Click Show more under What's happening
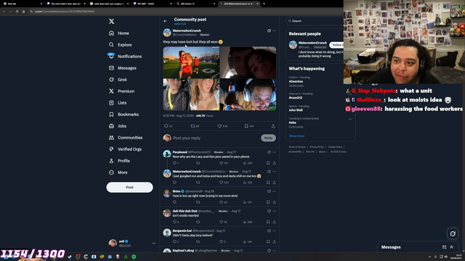Screen dimensions: 465x261 [x=296, y=136]
